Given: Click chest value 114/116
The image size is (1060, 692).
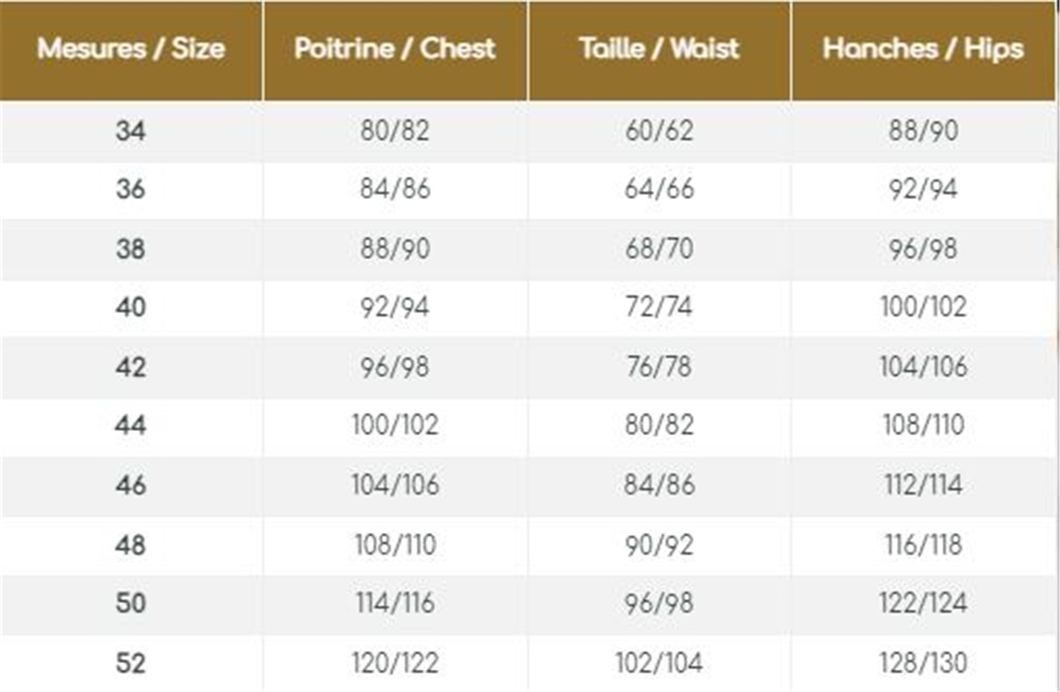Looking at the screenshot, I should pos(395,603).
